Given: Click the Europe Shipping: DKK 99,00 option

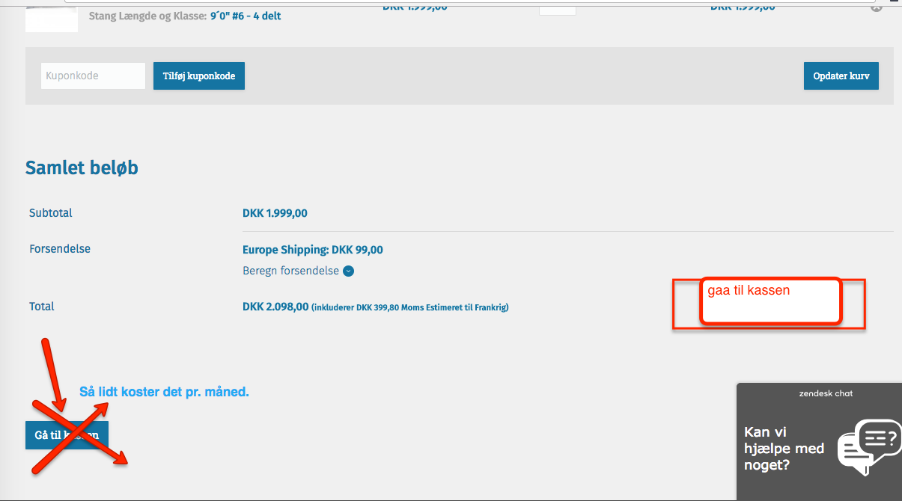Looking at the screenshot, I should tap(312, 250).
